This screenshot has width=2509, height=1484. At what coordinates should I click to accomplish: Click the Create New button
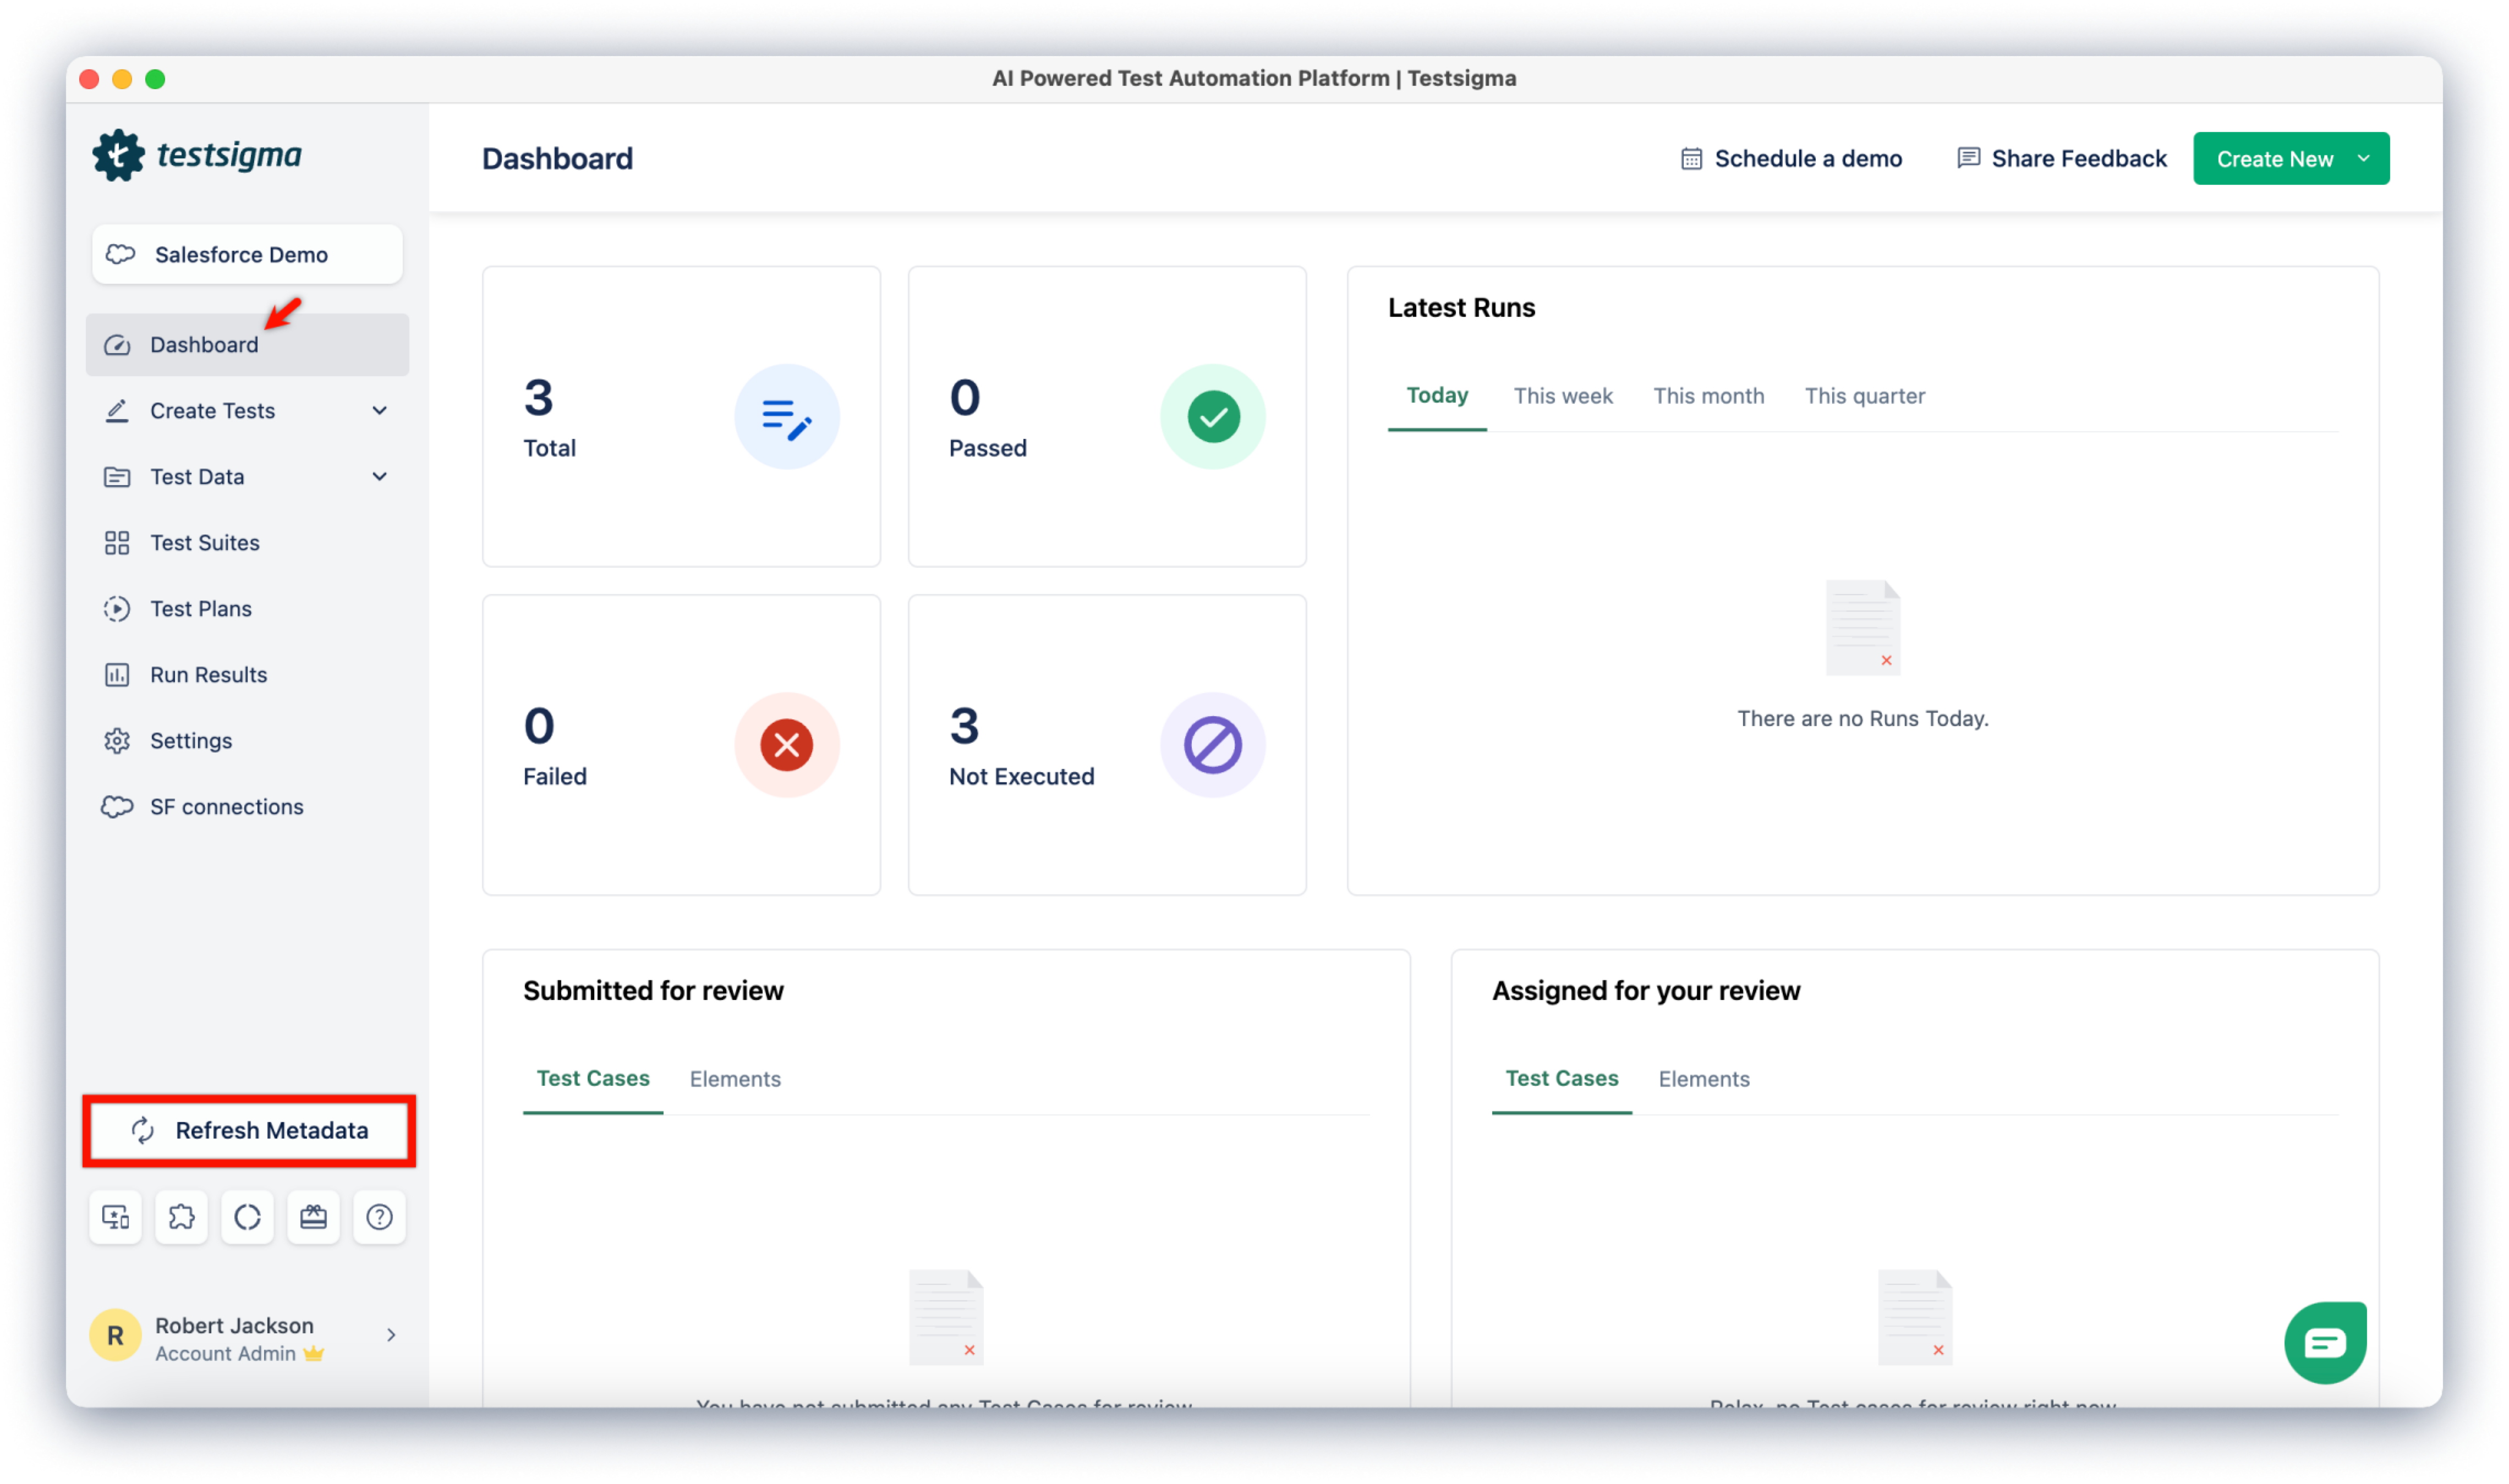coord(2291,159)
